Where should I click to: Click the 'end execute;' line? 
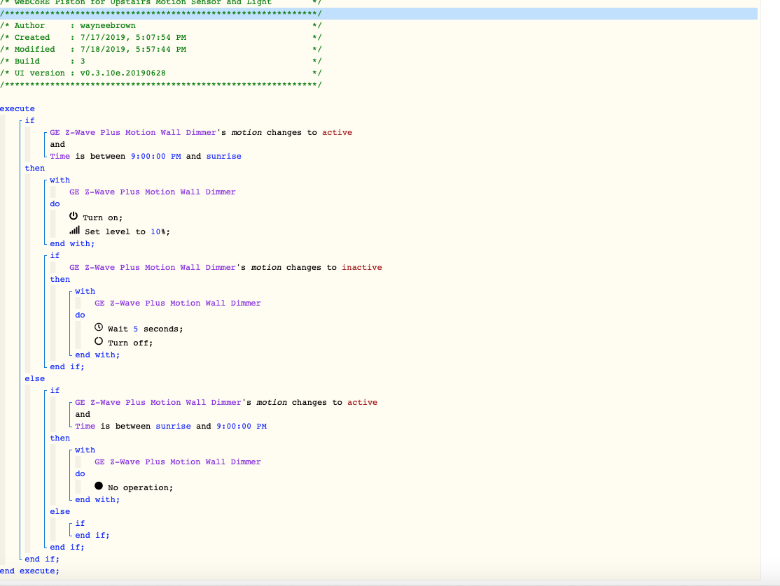coord(29,571)
